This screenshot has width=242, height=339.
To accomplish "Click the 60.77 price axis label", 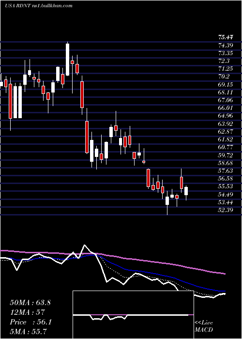I will (x=226, y=147).
